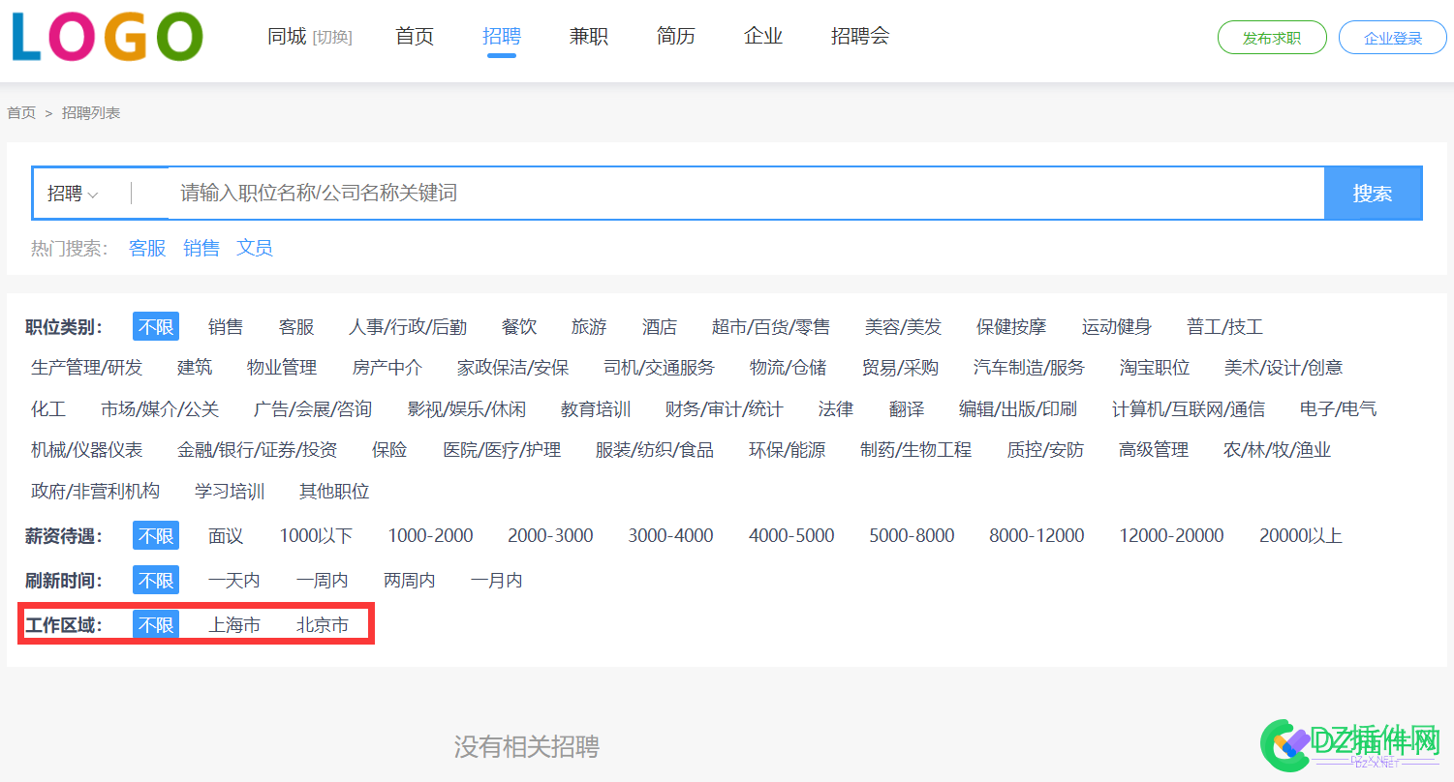The image size is (1454, 782).
Task: Click the blue 搜索 button
Action: point(1373,194)
